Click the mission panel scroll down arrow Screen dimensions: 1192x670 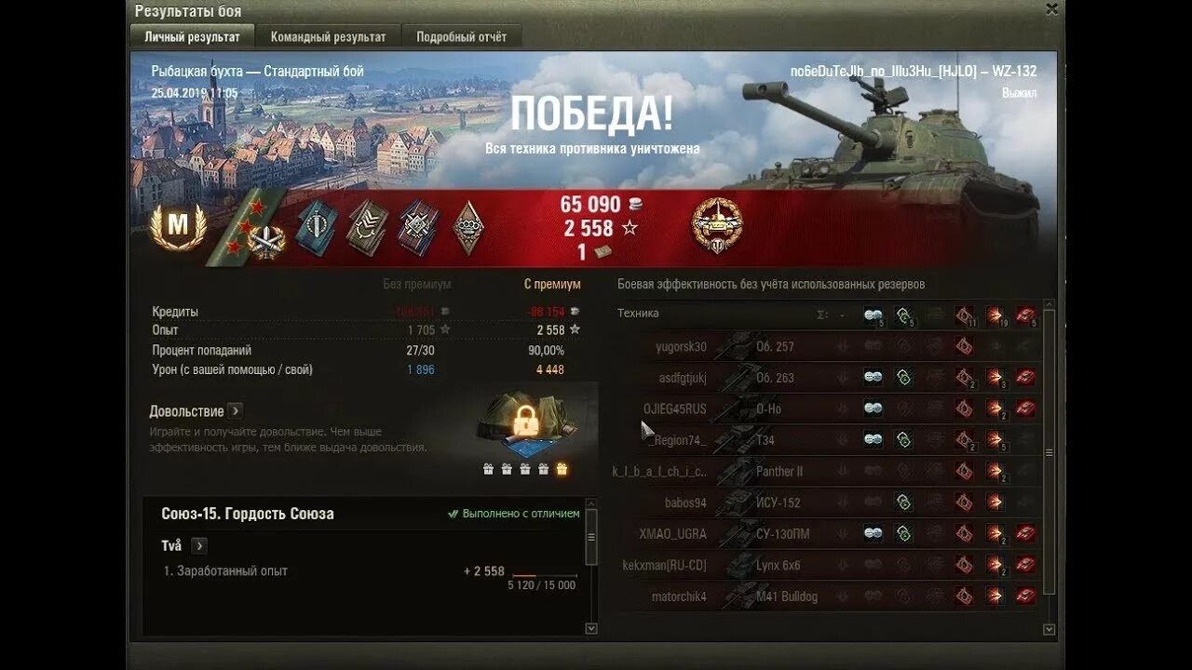point(590,629)
